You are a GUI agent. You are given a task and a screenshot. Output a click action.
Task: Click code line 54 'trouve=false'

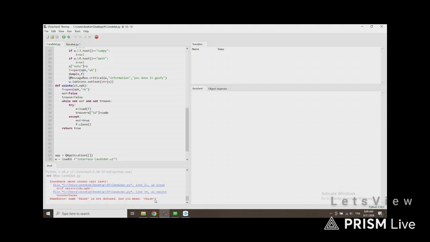click(x=72, y=97)
